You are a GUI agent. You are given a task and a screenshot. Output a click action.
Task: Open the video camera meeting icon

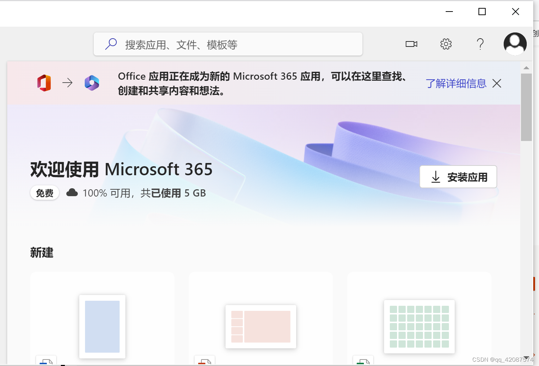411,44
